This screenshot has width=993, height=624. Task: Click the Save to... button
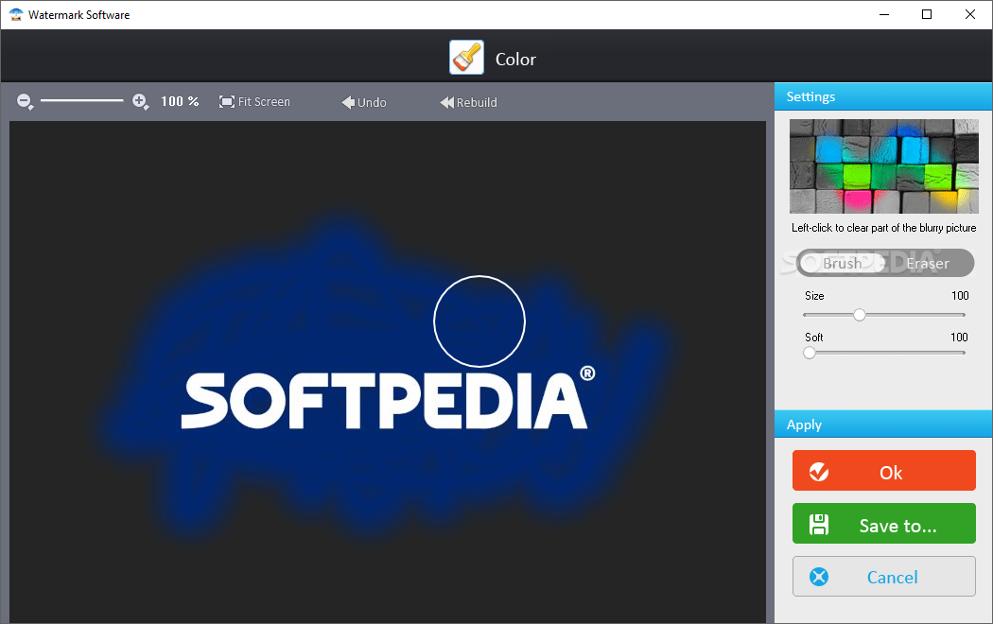pyautogui.click(x=883, y=524)
